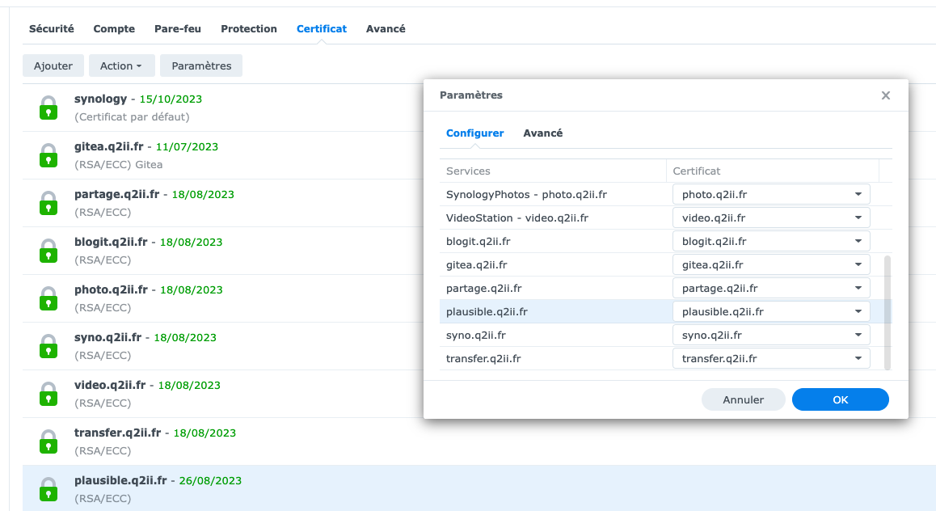Click the gitea.q2ii.fr certificate lock icon
The width and height of the screenshot is (936, 511).
click(49, 155)
